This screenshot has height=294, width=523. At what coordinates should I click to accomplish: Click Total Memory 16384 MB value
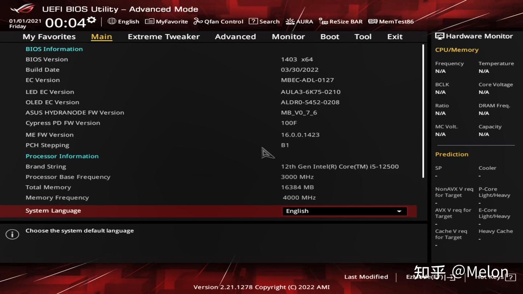(297, 187)
